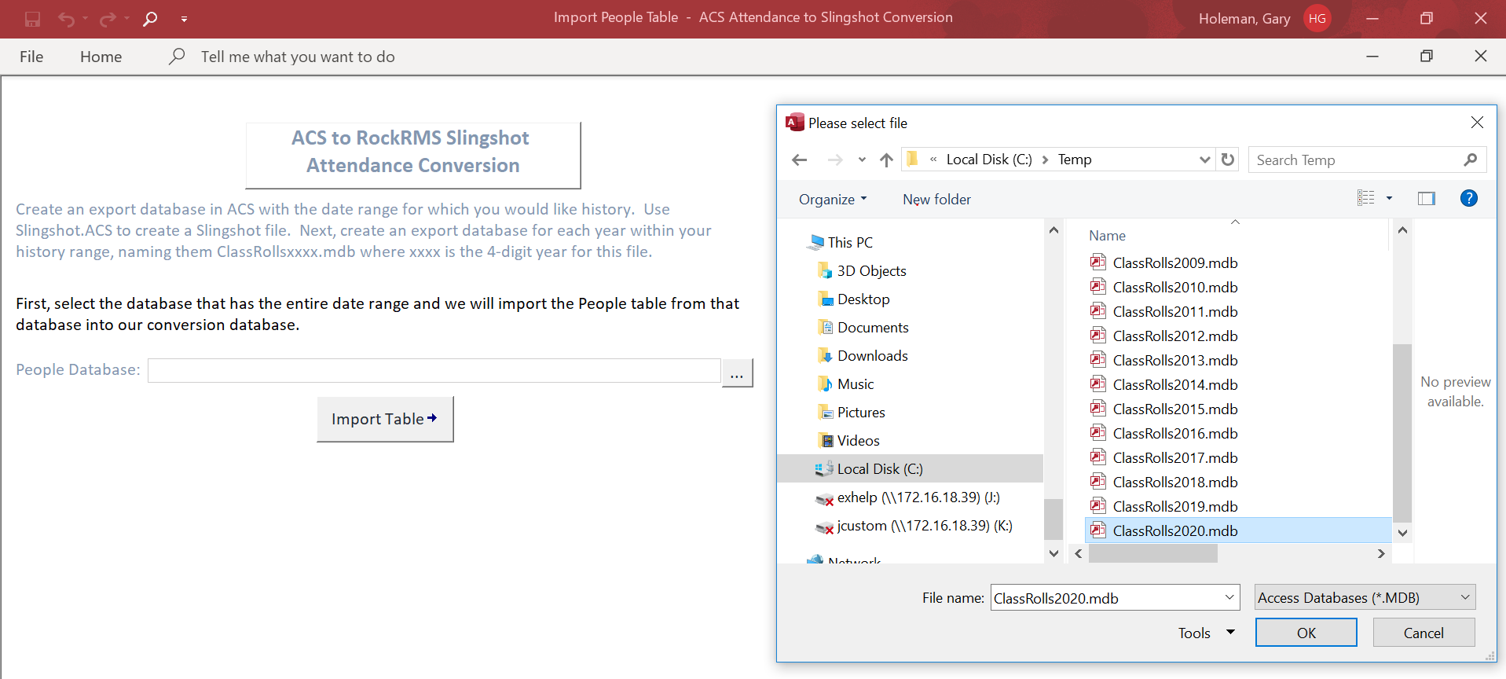Click the Save icon in title bar
This screenshot has height=679, width=1506.
tap(32, 19)
